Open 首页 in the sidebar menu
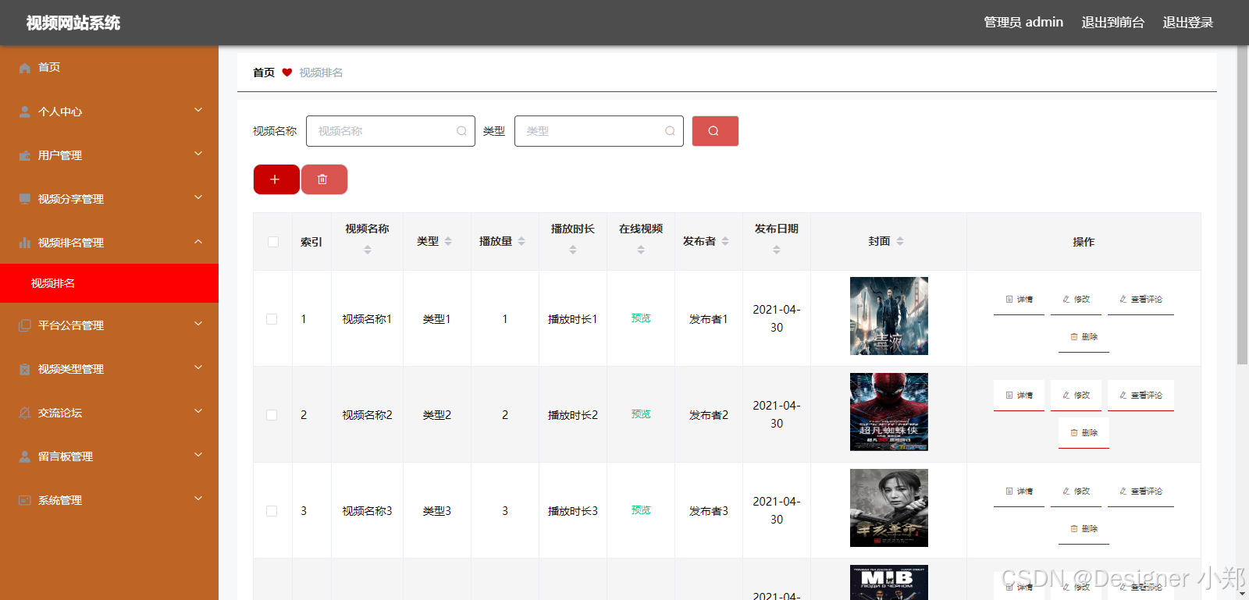Image resolution: width=1249 pixels, height=600 pixels. click(49, 68)
